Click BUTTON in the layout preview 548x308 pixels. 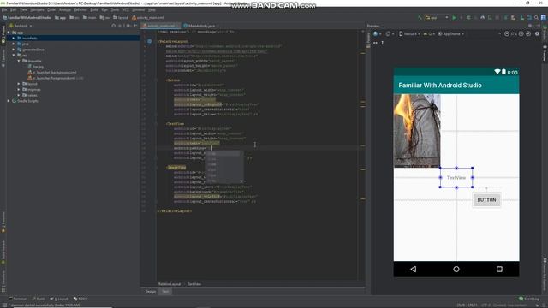coord(486,200)
